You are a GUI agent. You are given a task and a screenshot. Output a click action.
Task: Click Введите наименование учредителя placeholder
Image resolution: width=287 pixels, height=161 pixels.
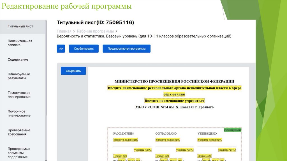tap(174, 101)
